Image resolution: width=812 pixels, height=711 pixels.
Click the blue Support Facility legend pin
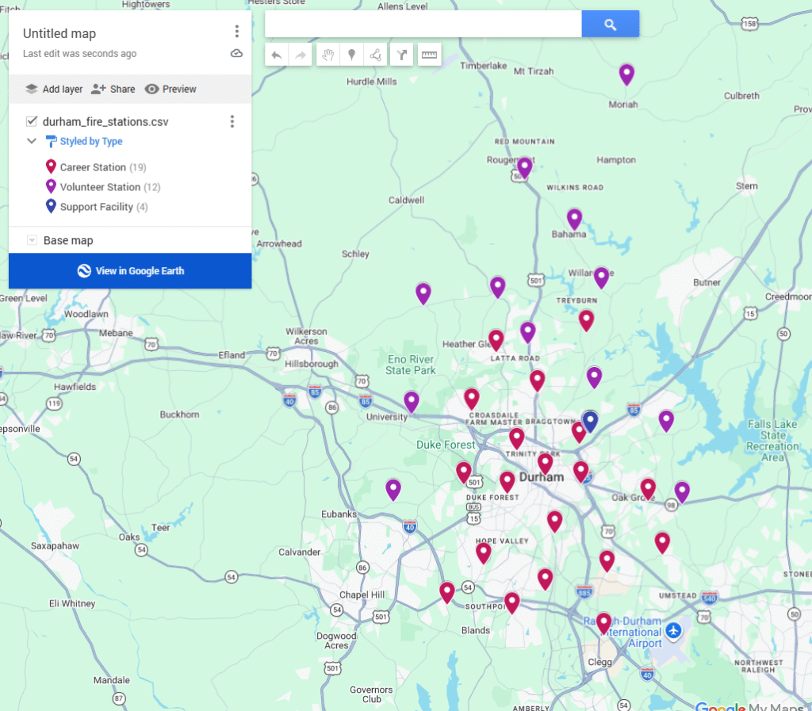(51, 205)
